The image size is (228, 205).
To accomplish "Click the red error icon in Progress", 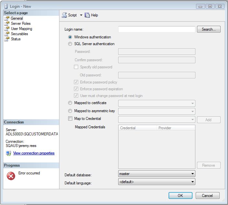I will coord(11,176).
